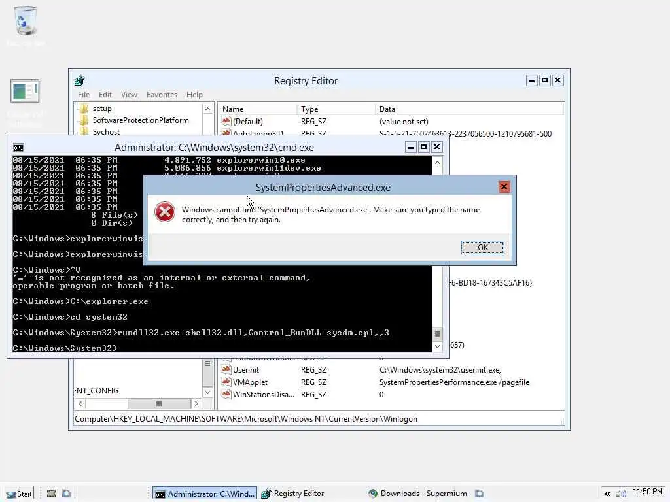
Task: Click the registry tree horizontal scroll-left arrow
Action: coord(80,403)
